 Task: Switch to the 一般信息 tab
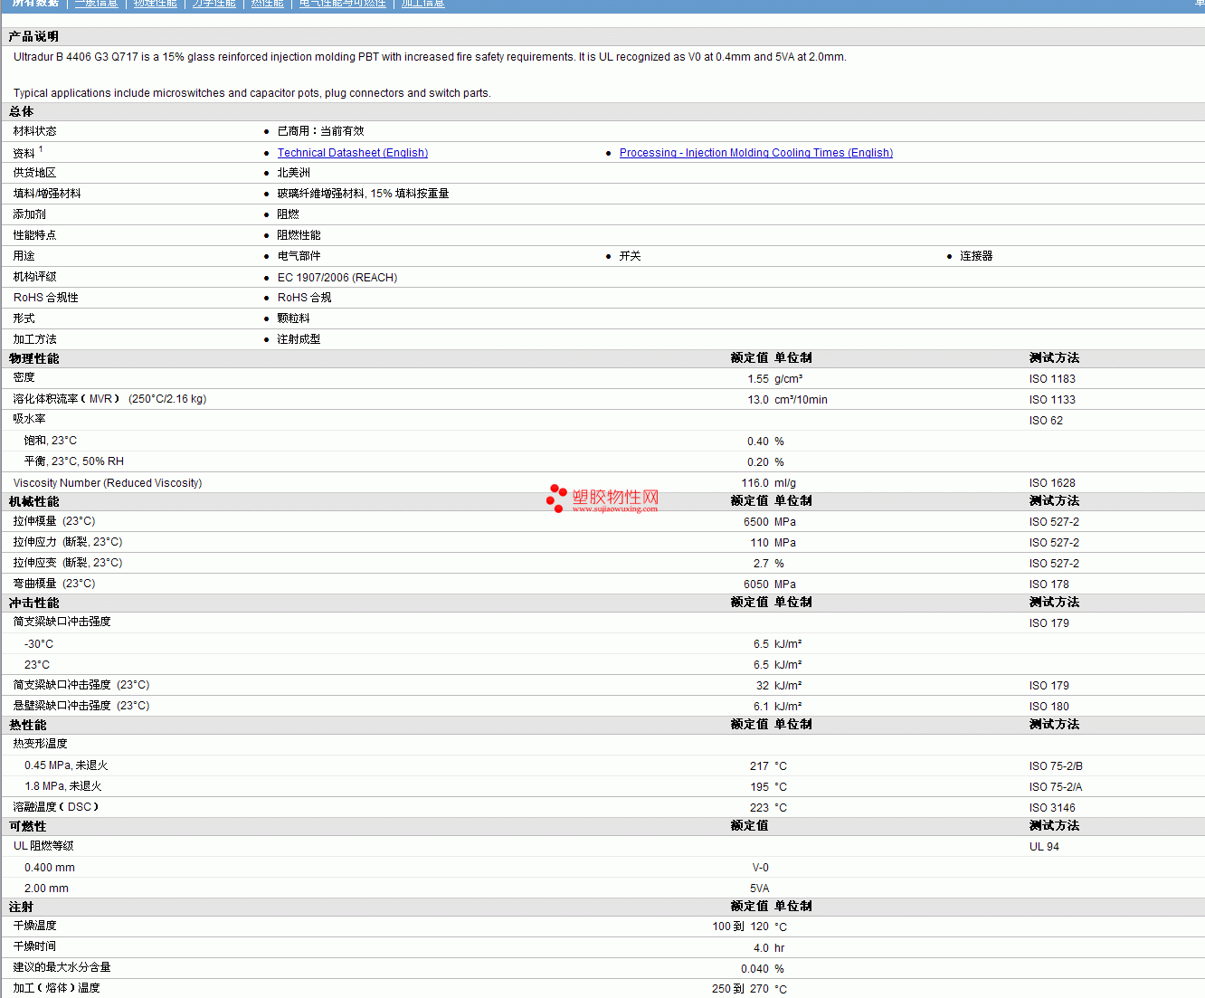tap(97, 4)
